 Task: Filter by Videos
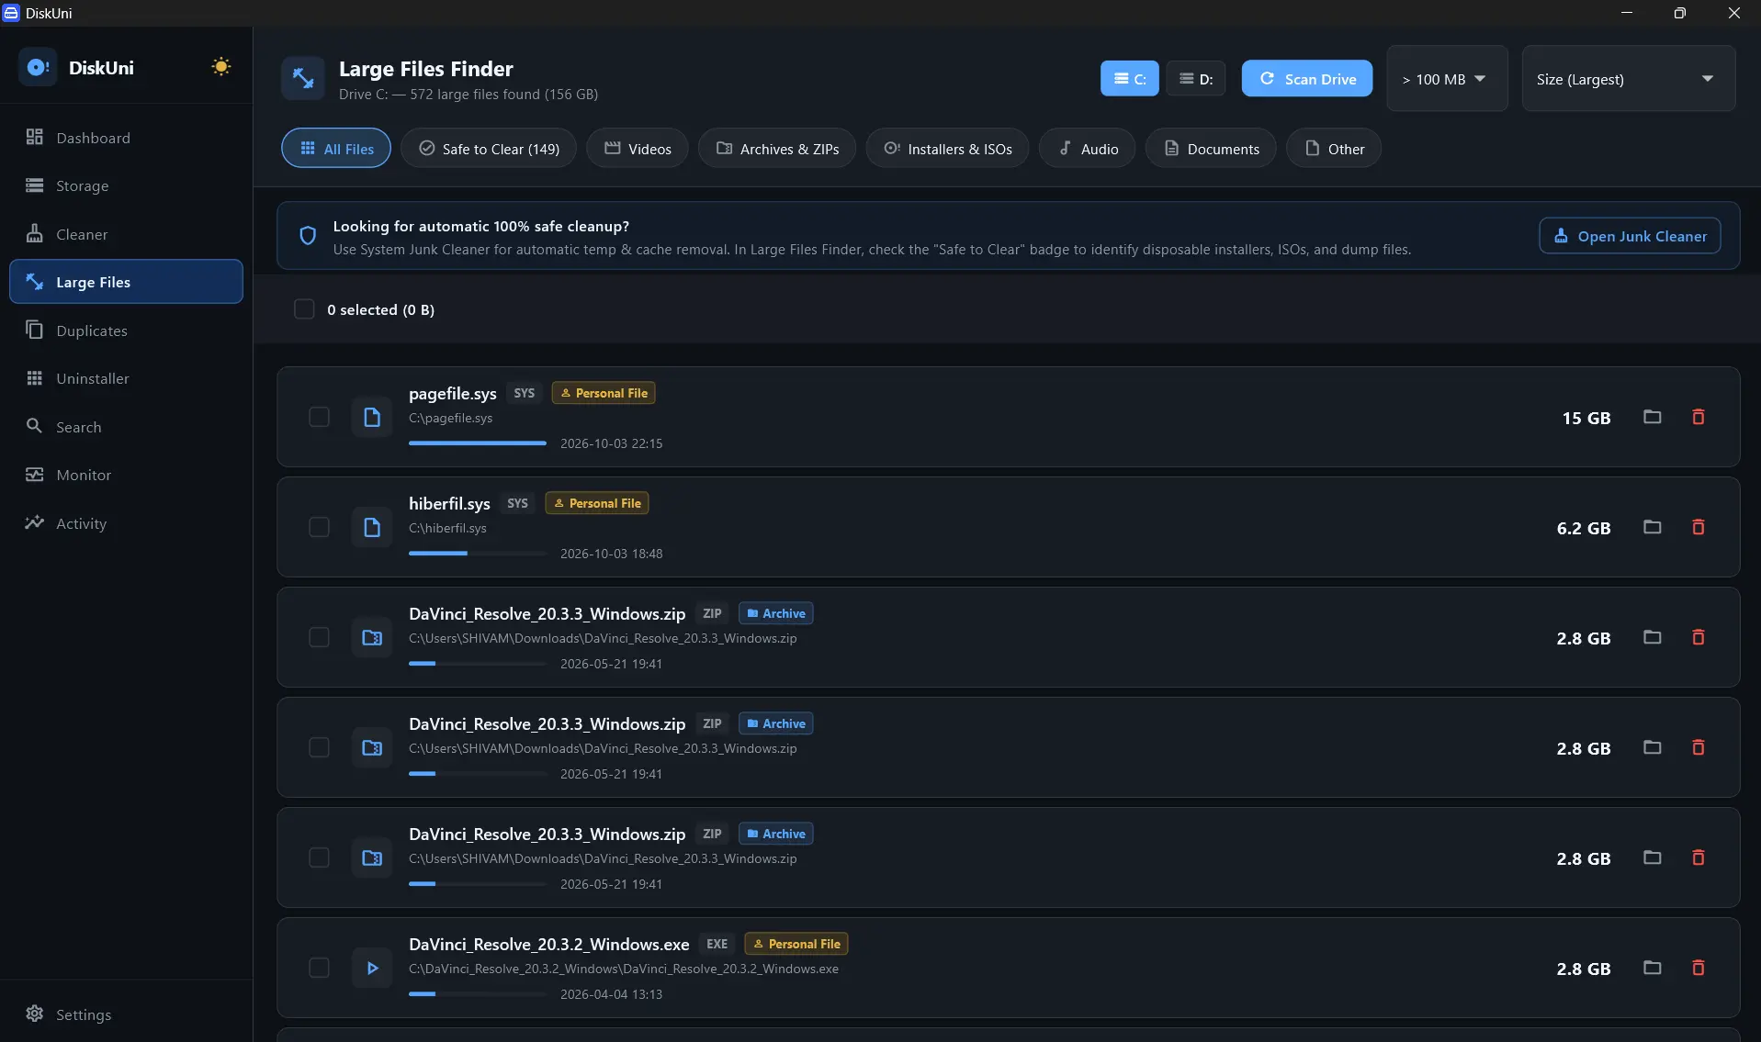pyautogui.click(x=638, y=149)
